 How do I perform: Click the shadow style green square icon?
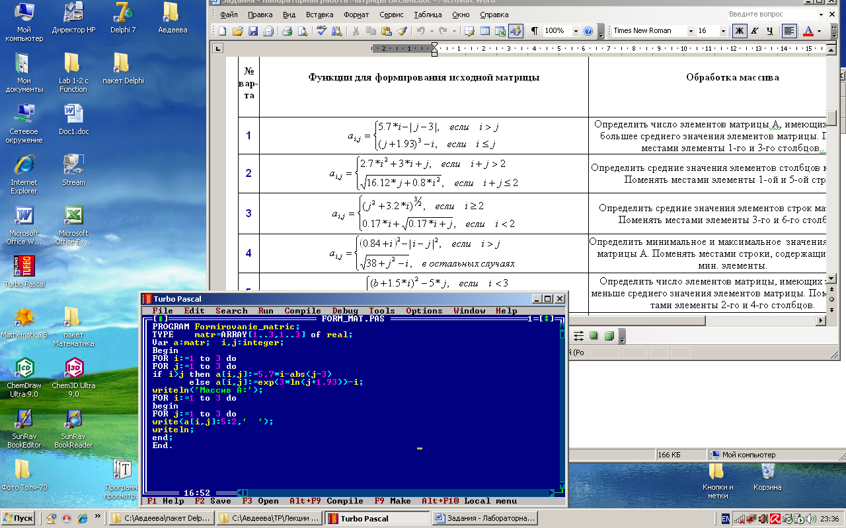pyautogui.click(x=594, y=336)
